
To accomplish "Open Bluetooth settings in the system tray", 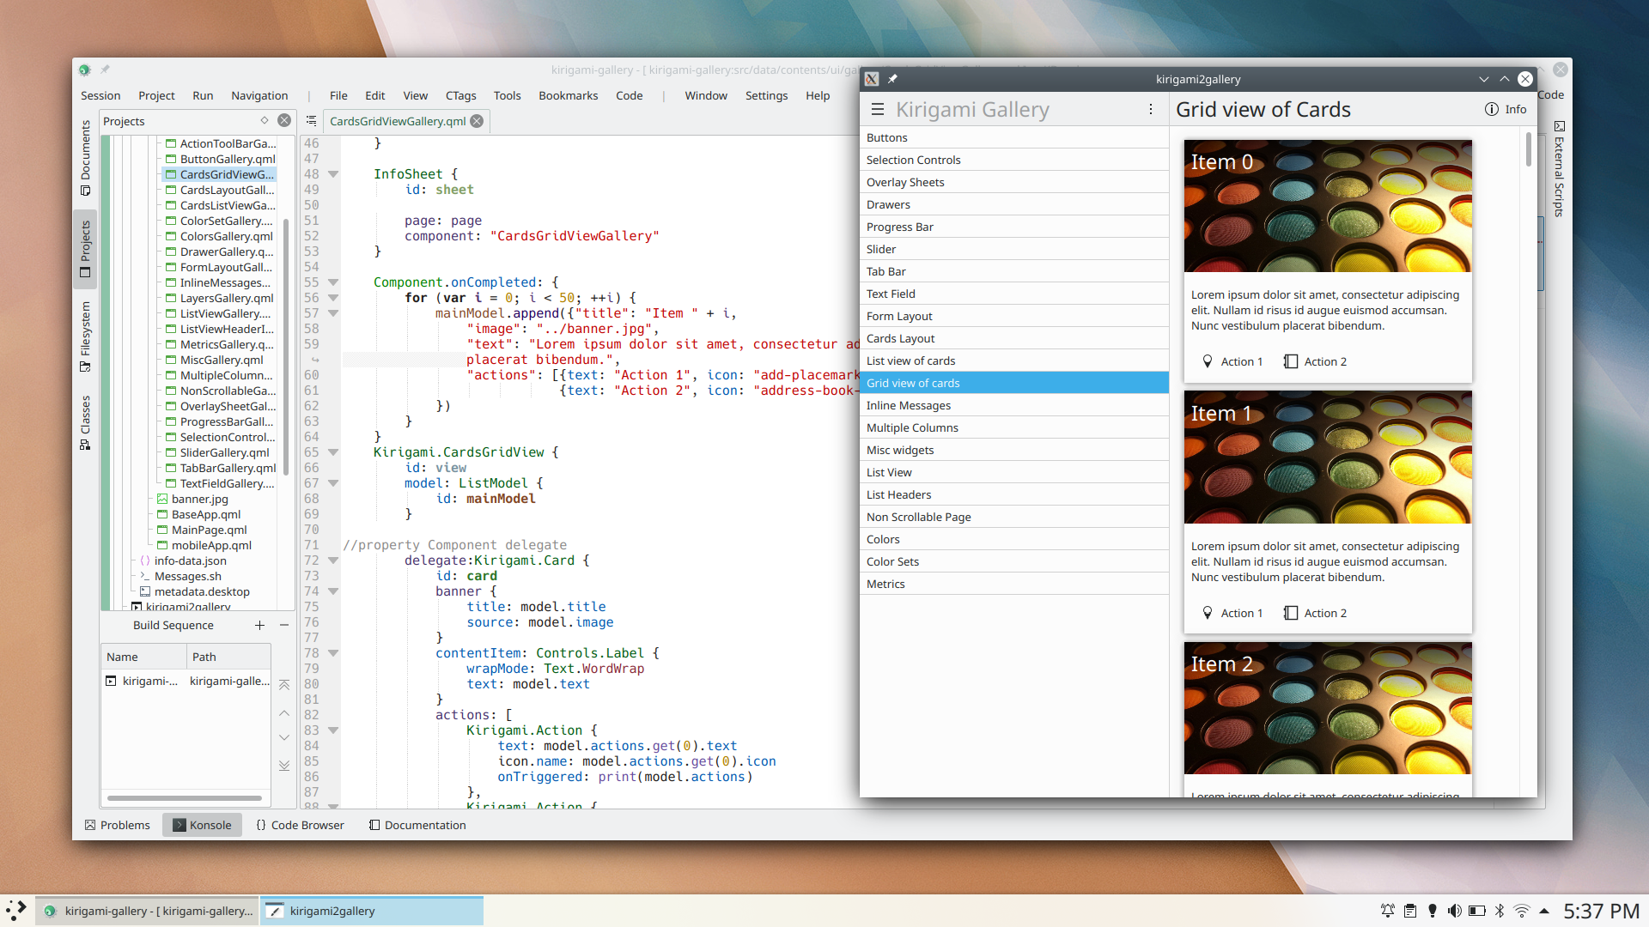I will [x=1500, y=911].
